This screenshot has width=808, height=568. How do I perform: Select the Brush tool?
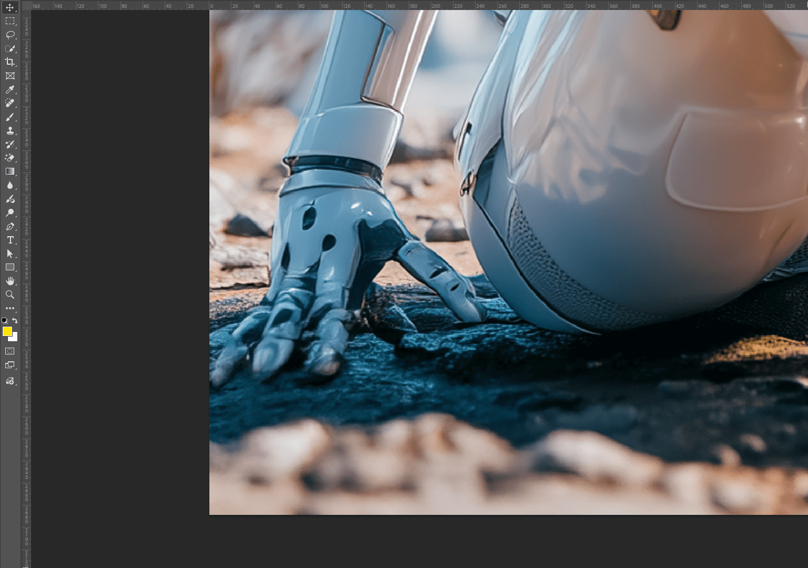9,117
